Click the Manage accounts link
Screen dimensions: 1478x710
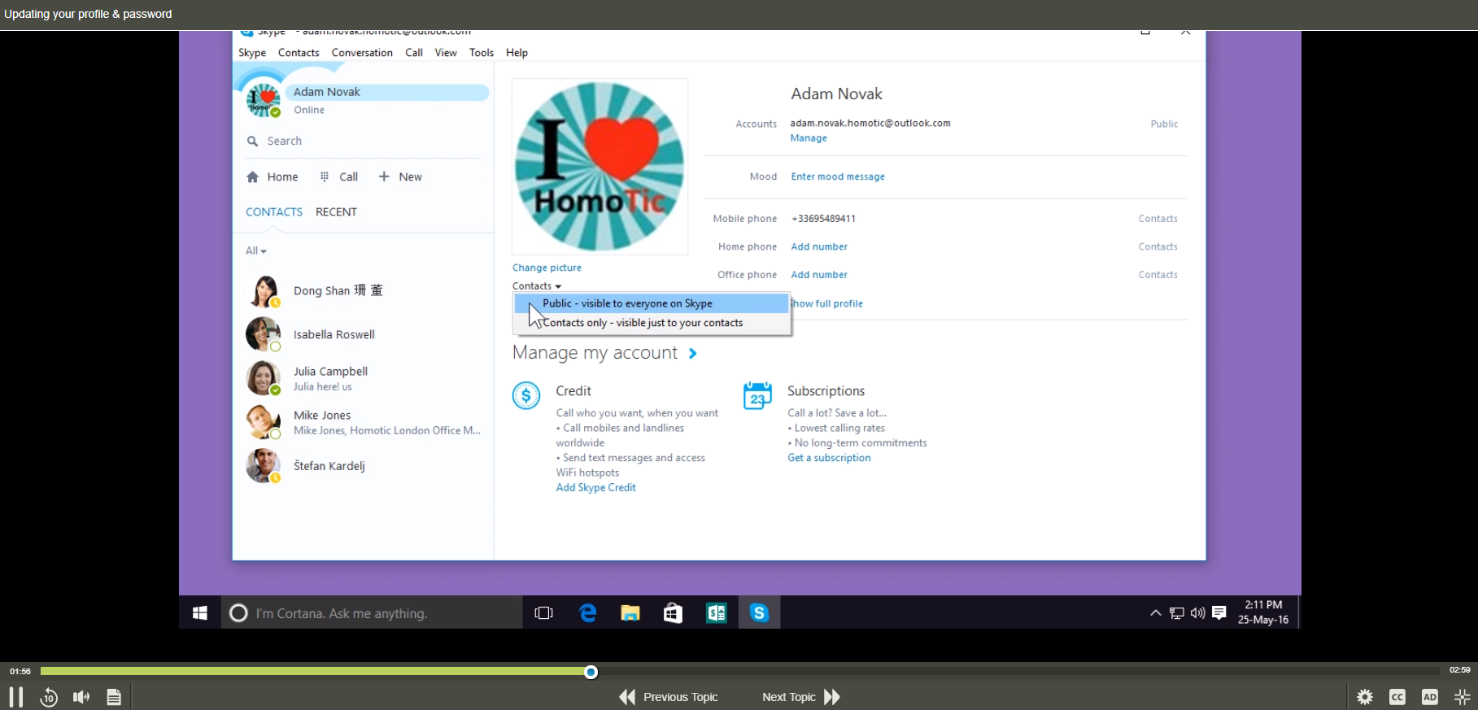coord(809,138)
